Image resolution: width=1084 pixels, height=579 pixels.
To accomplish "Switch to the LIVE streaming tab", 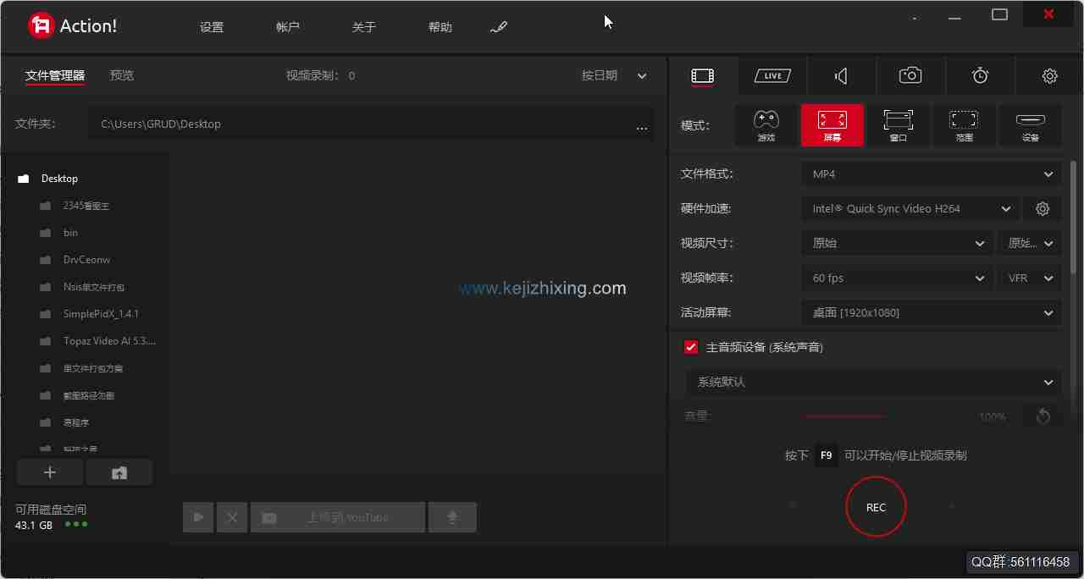I will [772, 75].
